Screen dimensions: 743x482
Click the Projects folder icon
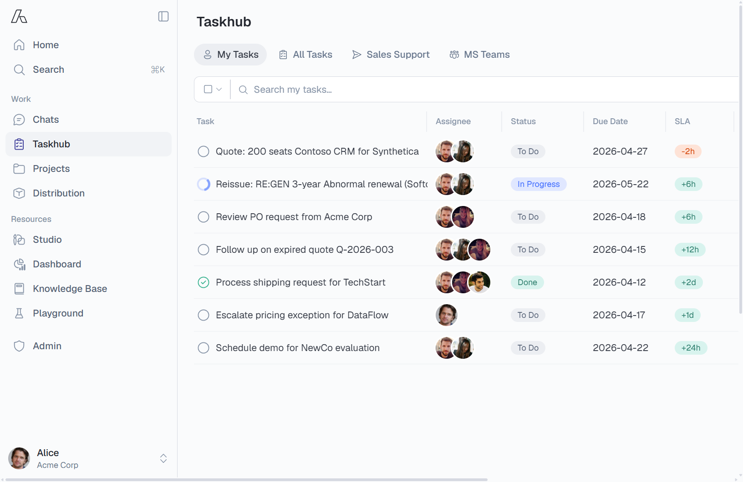click(19, 169)
